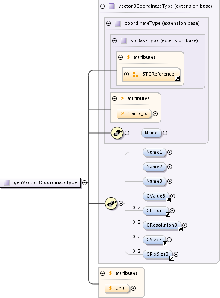Select the CSize3 element node
Screen dimensions: 220x298
154,240
